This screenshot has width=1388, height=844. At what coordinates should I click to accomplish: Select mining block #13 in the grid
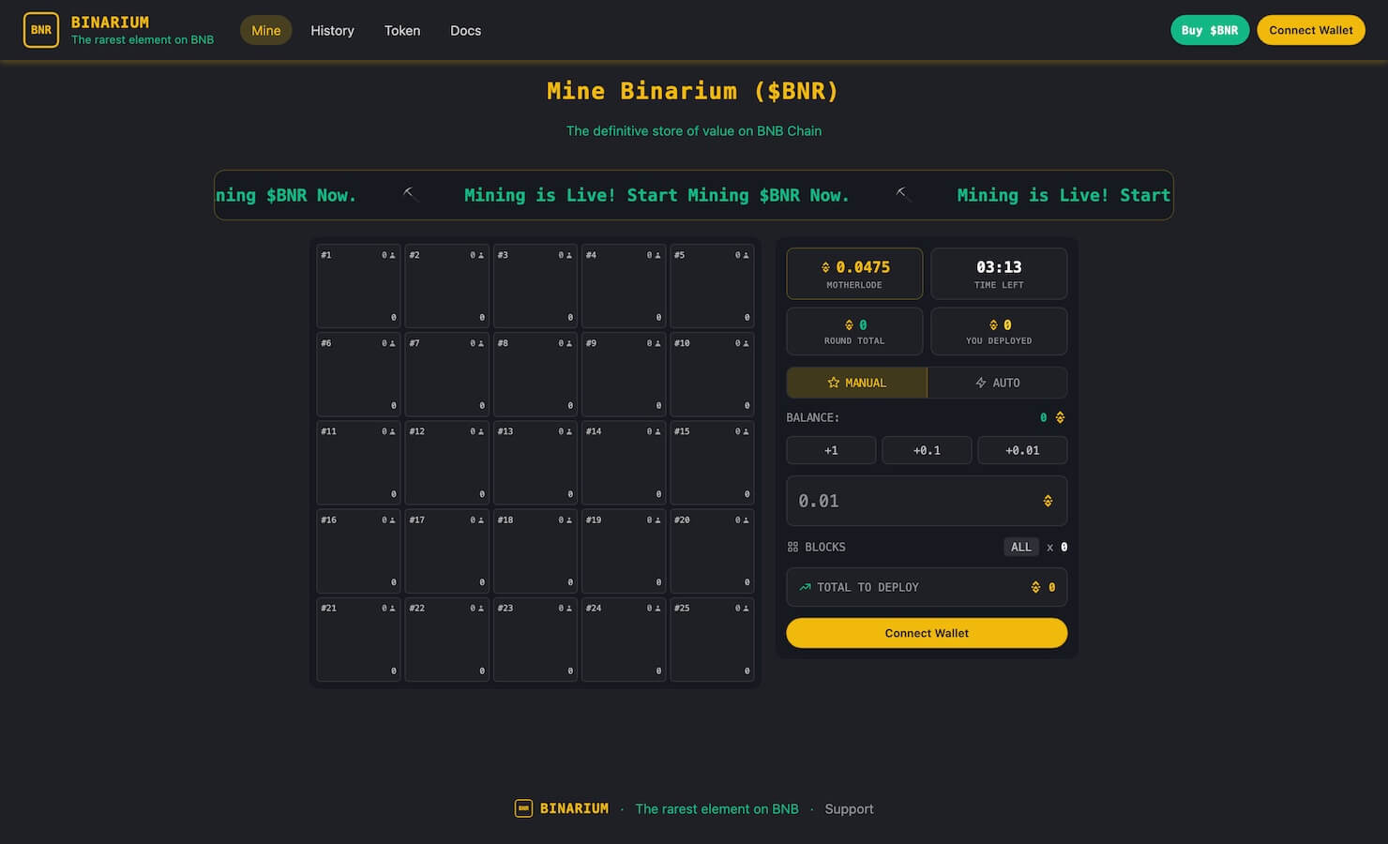click(535, 463)
